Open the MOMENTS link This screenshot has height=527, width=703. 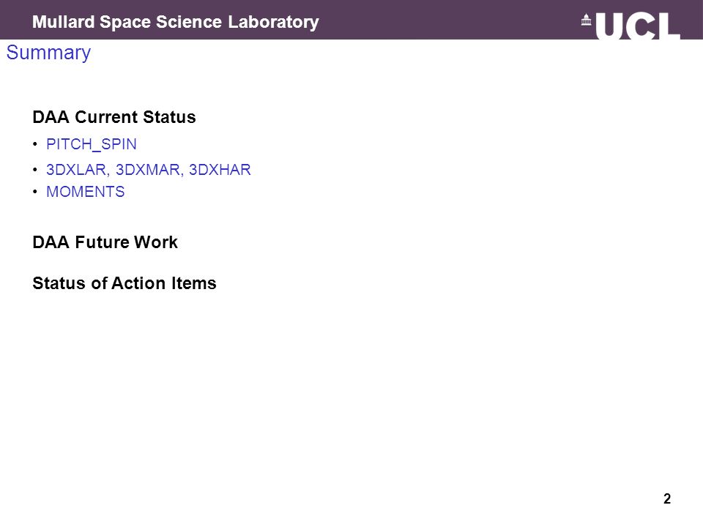(86, 192)
